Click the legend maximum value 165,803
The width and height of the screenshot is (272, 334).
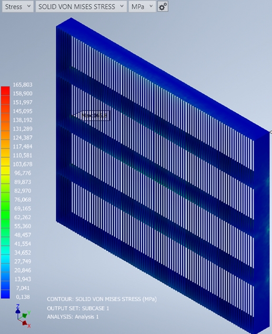(23, 85)
